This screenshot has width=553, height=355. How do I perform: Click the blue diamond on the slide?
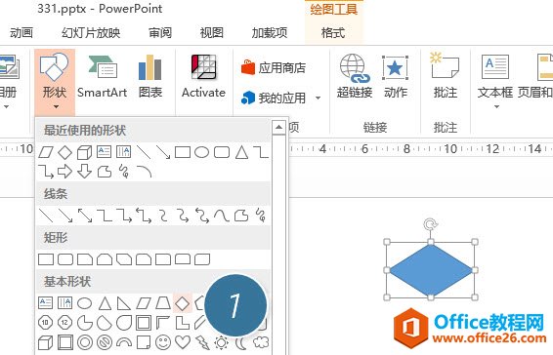click(431, 270)
